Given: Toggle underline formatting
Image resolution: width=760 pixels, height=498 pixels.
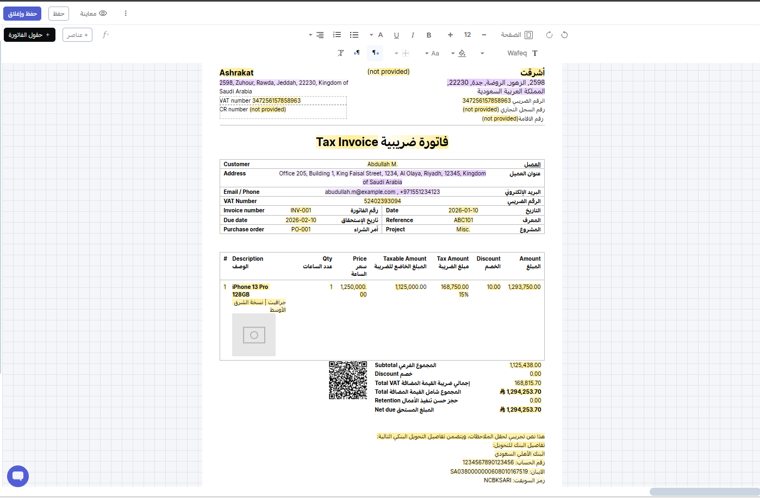Looking at the screenshot, I should (x=396, y=35).
